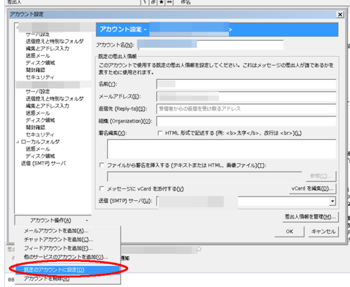Select ディスク領域 under ローカルフォルダ
The image size is (350, 287).
40,156
